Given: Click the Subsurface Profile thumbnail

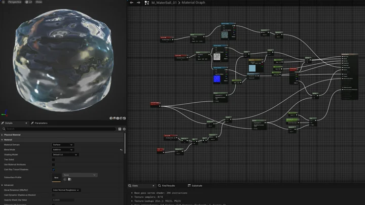Looking at the screenshot, I should click(x=56, y=178).
